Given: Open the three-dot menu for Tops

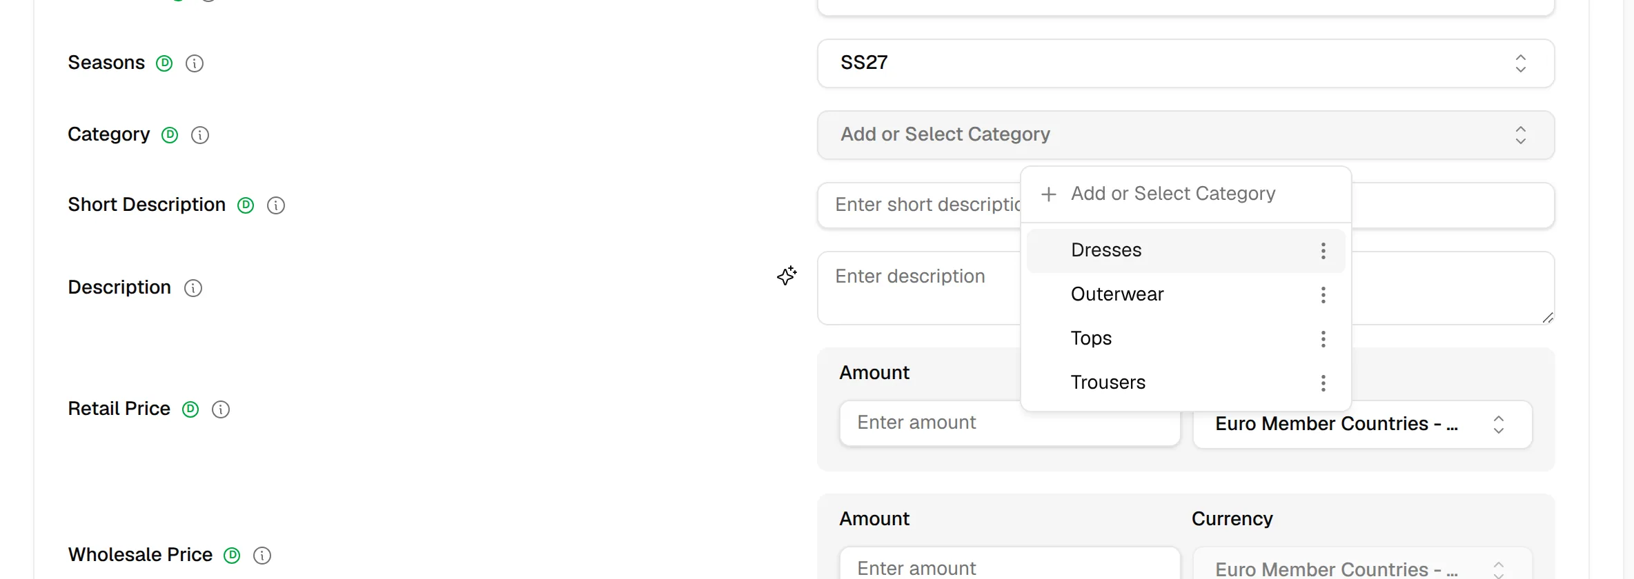Looking at the screenshot, I should pyautogui.click(x=1323, y=339).
